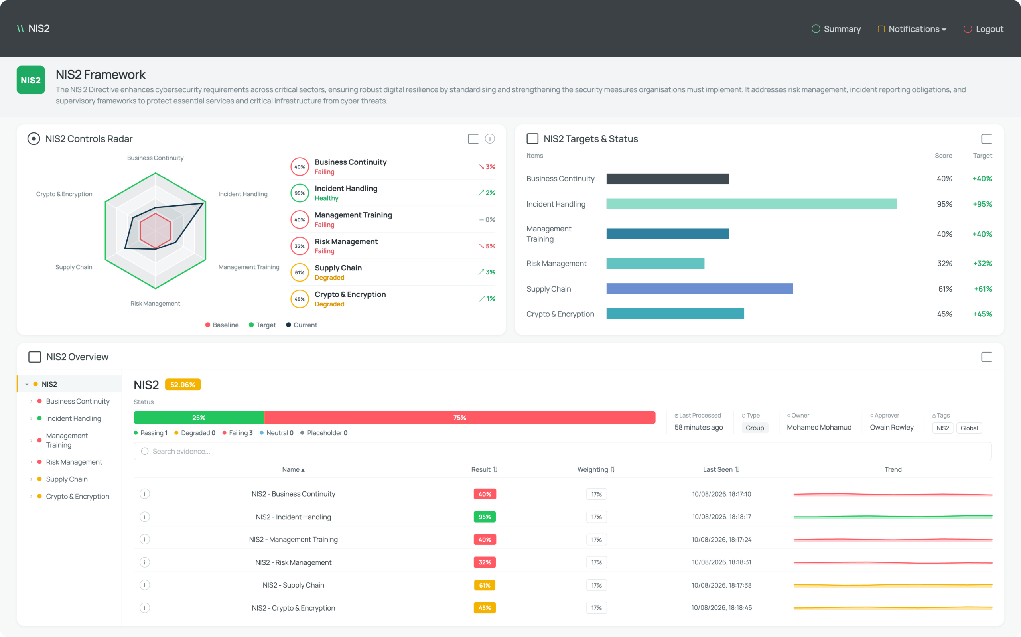The width and height of the screenshot is (1021, 637).
Task: Filter by Placeholder status legend
Action: click(324, 433)
